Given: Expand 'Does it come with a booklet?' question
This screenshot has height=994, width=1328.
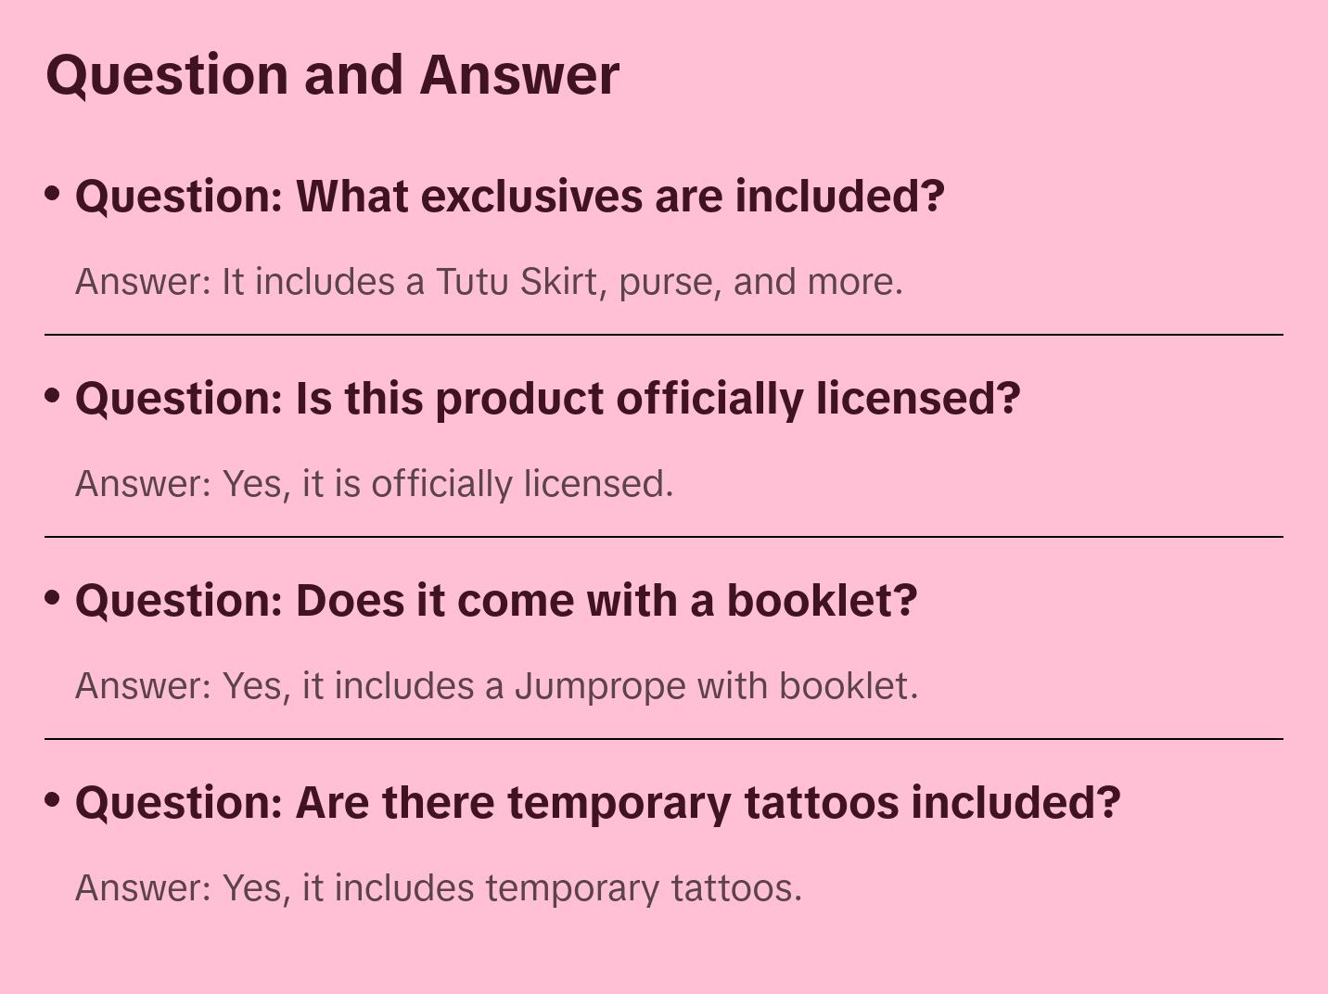Looking at the screenshot, I should (495, 601).
